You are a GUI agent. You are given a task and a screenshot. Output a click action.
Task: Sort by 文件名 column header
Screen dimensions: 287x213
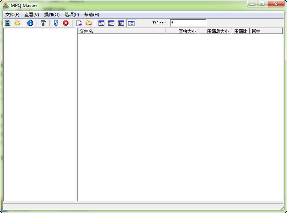point(121,31)
